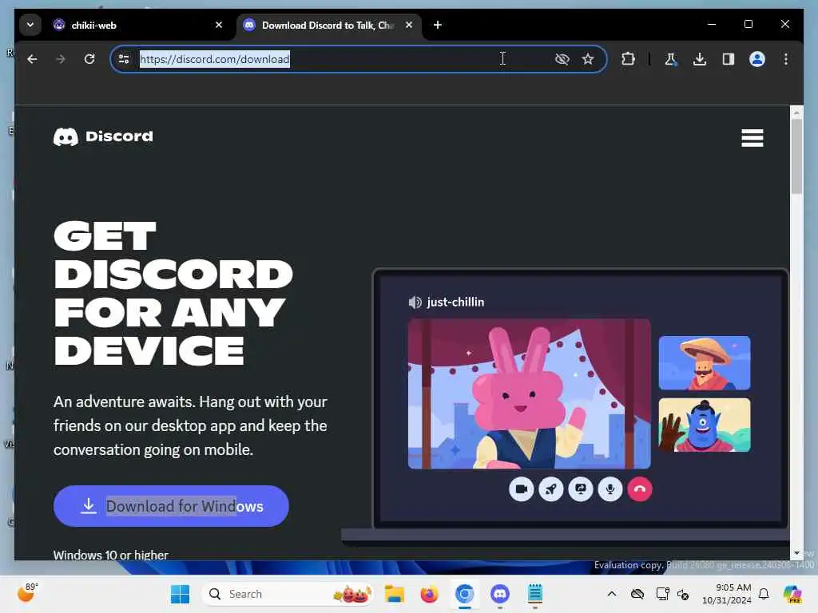The width and height of the screenshot is (818, 613).
Task: Open File Explorer from taskbar
Action: [395, 594]
